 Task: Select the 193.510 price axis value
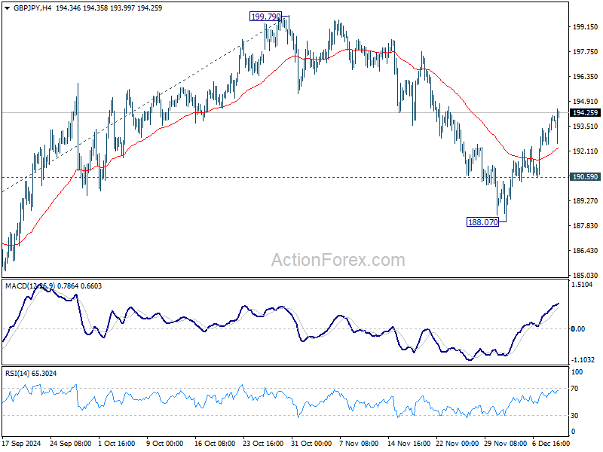pyautogui.click(x=586, y=127)
